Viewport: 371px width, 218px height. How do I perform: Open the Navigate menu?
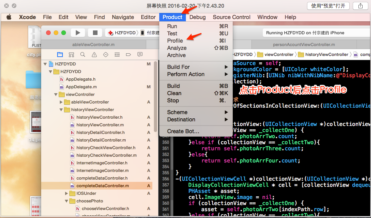[x=123, y=17]
